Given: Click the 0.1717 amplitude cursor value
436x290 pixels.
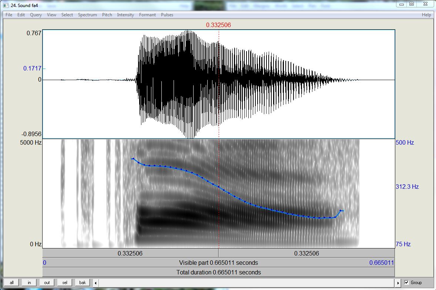Looking at the screenshot, I should coord(32,68).
